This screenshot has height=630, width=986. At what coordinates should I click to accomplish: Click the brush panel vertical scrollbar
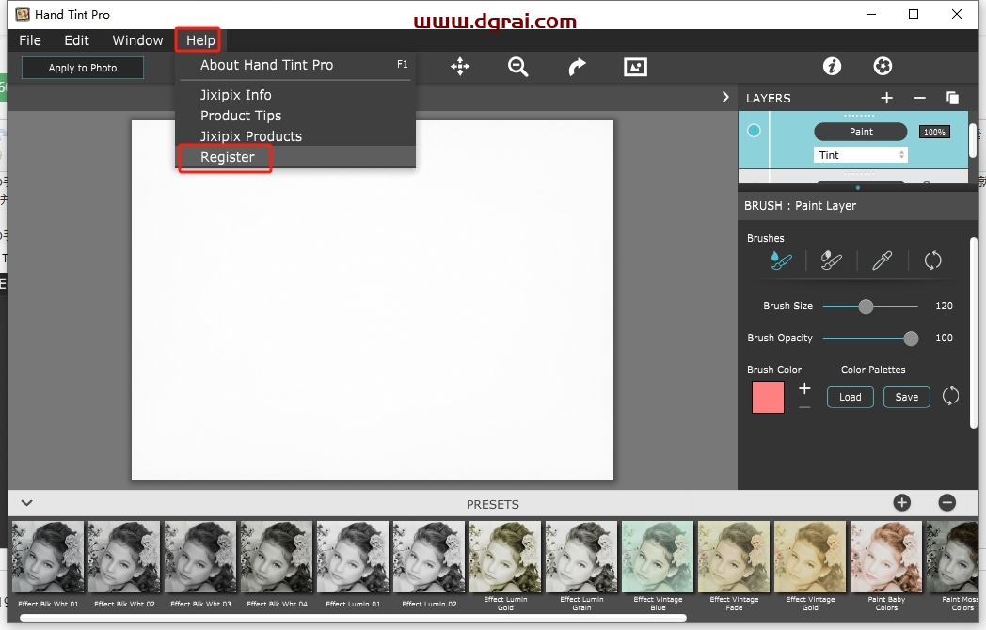(974, 333)
